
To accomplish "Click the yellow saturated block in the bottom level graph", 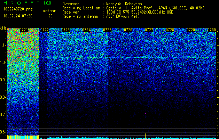I will [23, 137].
